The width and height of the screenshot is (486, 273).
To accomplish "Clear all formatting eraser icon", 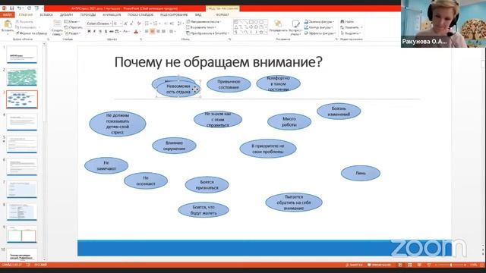I will pyautogui.click(x=139, y=24).
